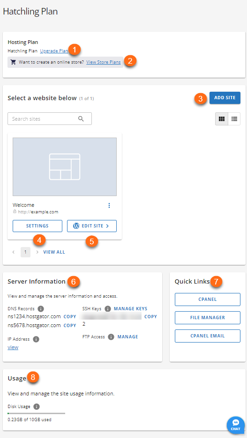
Task: Click the Welcome site title
Action: click(x=23, y=205)
